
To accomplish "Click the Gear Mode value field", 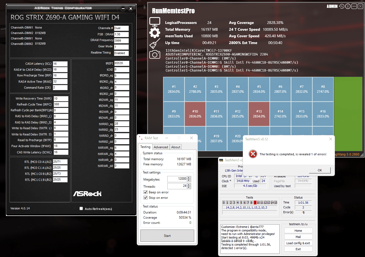I will coord(121,47).
